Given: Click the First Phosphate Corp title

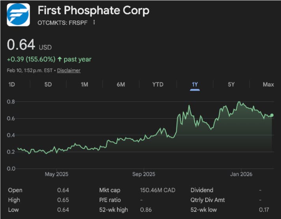Looking at the screenshot, I should pyautogui.click(x=93, y=10).
